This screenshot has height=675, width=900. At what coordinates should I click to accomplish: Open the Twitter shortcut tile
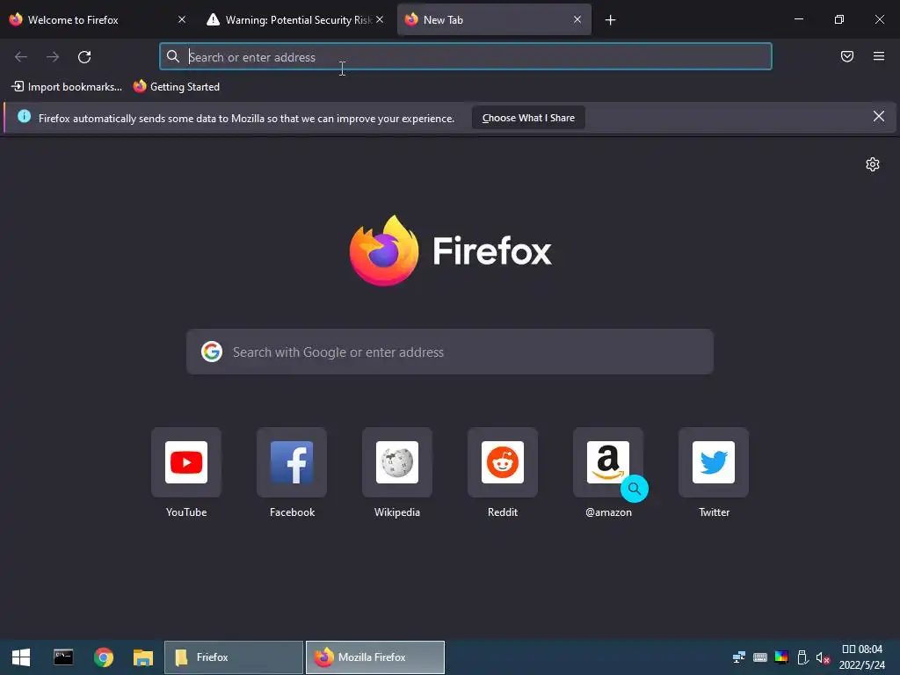714,462
